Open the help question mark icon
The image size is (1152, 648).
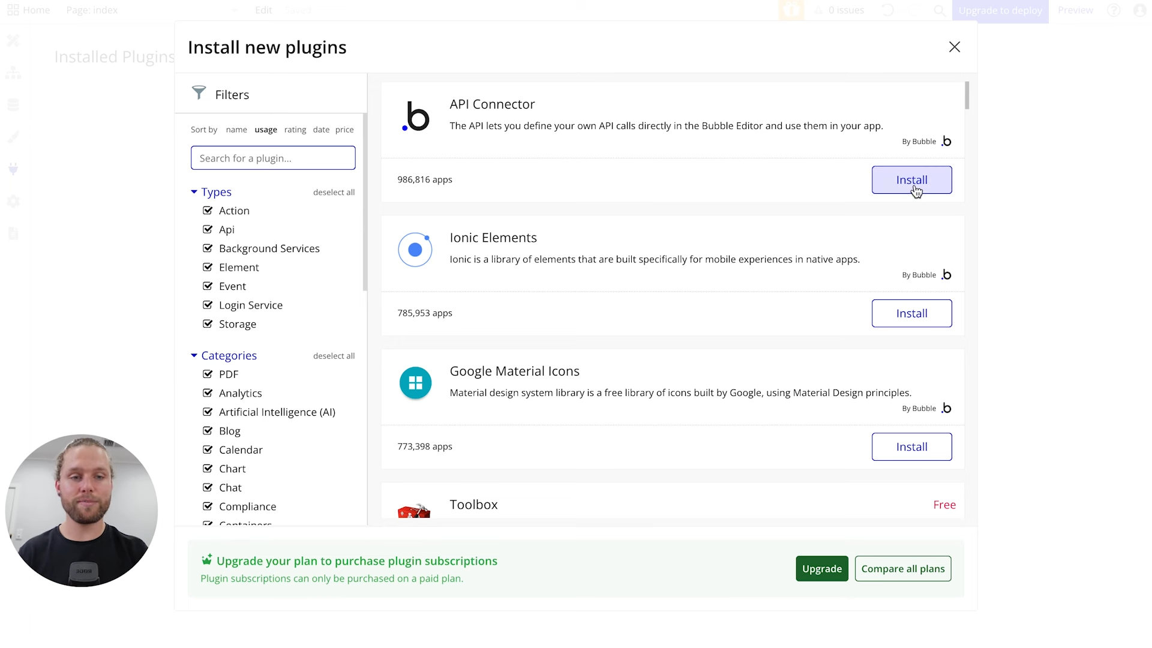click(1114, 10)
